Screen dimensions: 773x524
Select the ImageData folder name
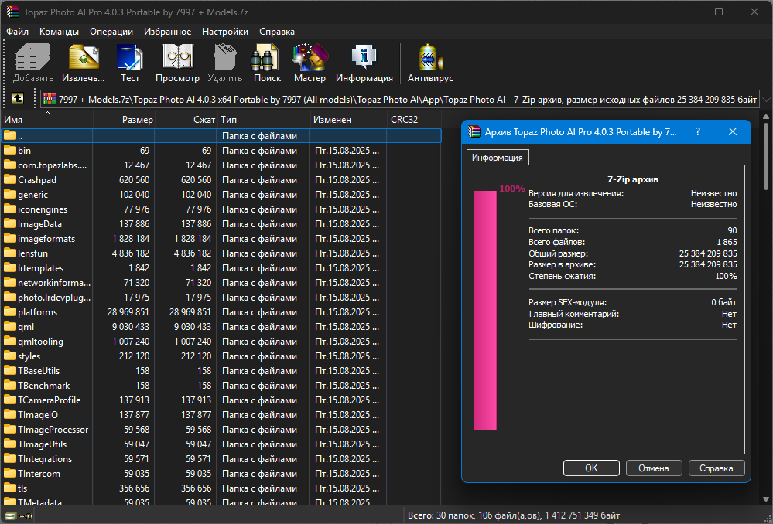(x=40, y=224)
